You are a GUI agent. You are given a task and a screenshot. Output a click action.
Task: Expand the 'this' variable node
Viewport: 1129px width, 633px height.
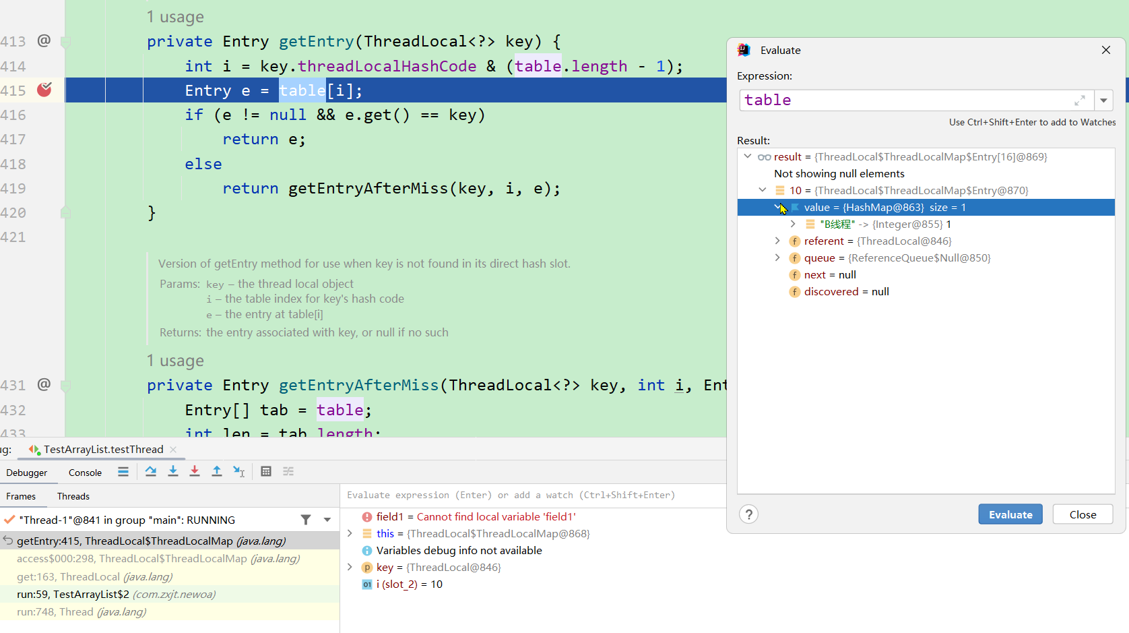(x=350, y=533)
